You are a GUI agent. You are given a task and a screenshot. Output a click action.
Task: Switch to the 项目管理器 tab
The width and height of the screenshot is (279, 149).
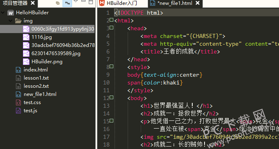(15, 3)
